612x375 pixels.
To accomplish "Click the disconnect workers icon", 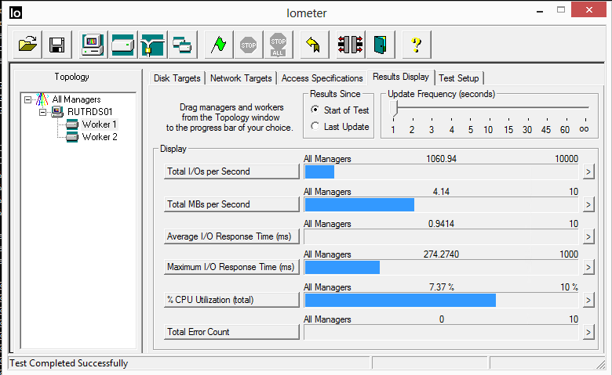I will 350,45.
